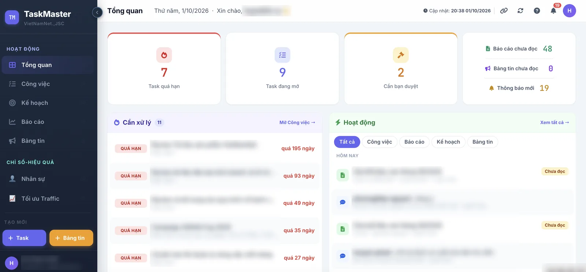The height and width of the screenshot is (272, 586).
Task: Open the profile avatar H in the header
Action: click(x=570, y=11)
